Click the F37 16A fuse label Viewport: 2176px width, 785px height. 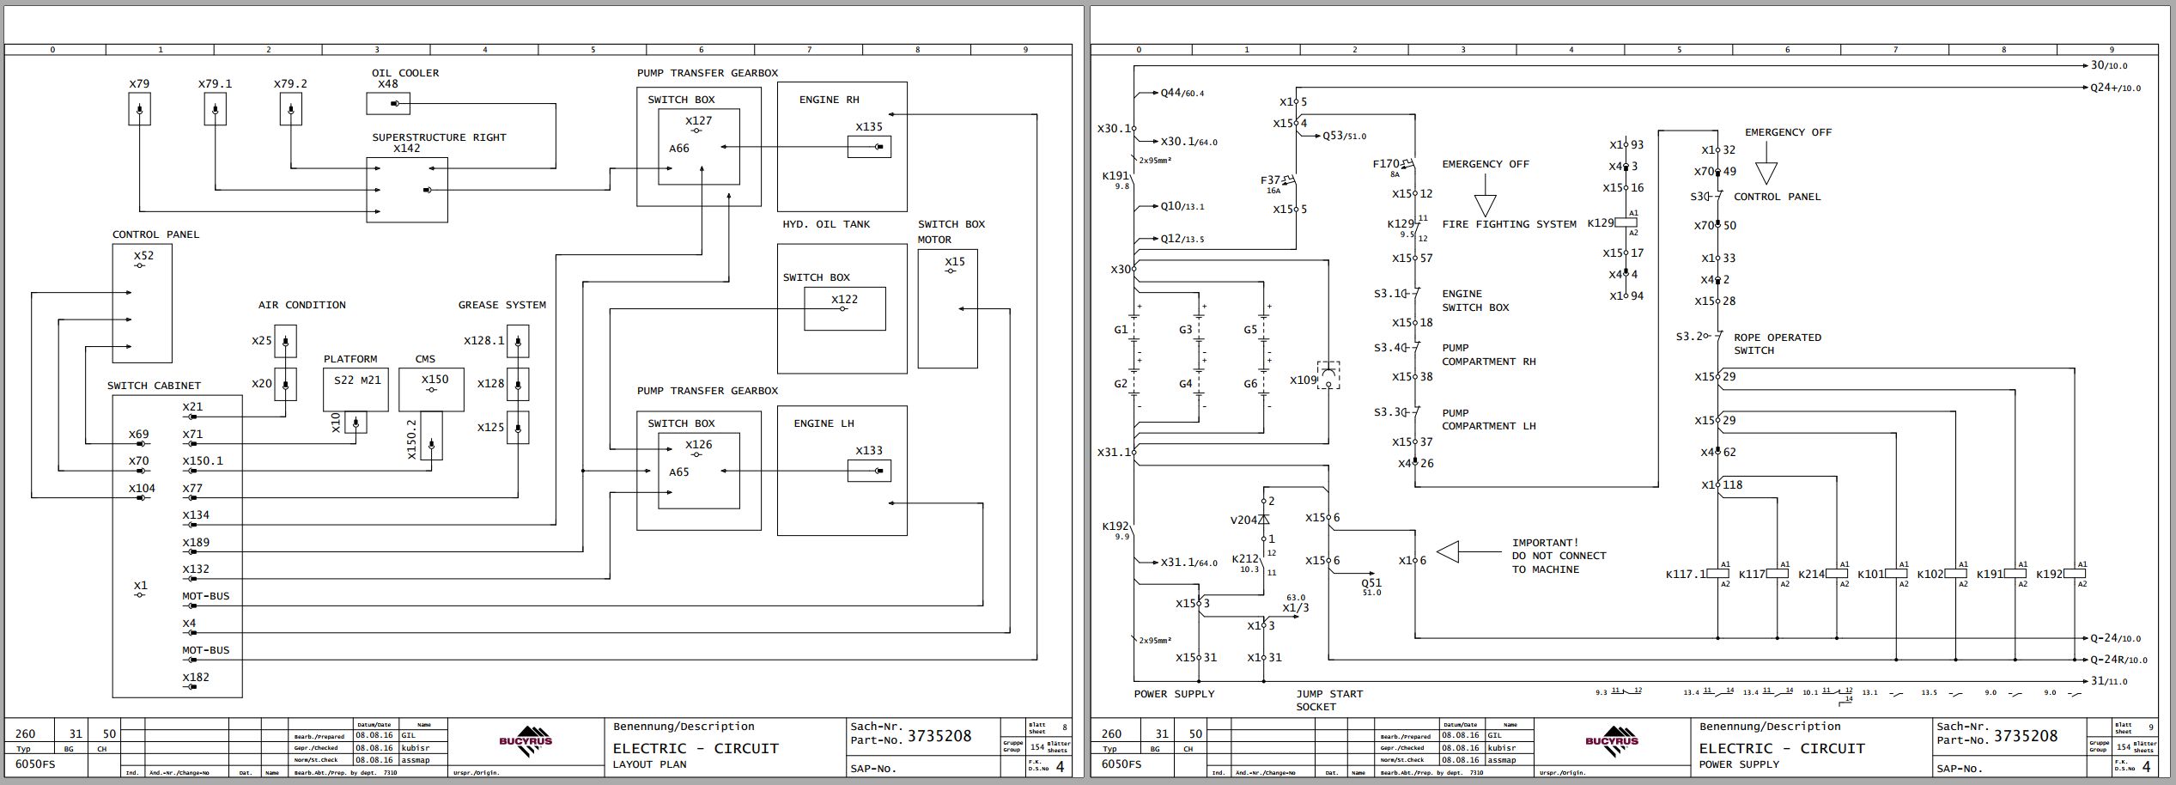(1273, 185)
